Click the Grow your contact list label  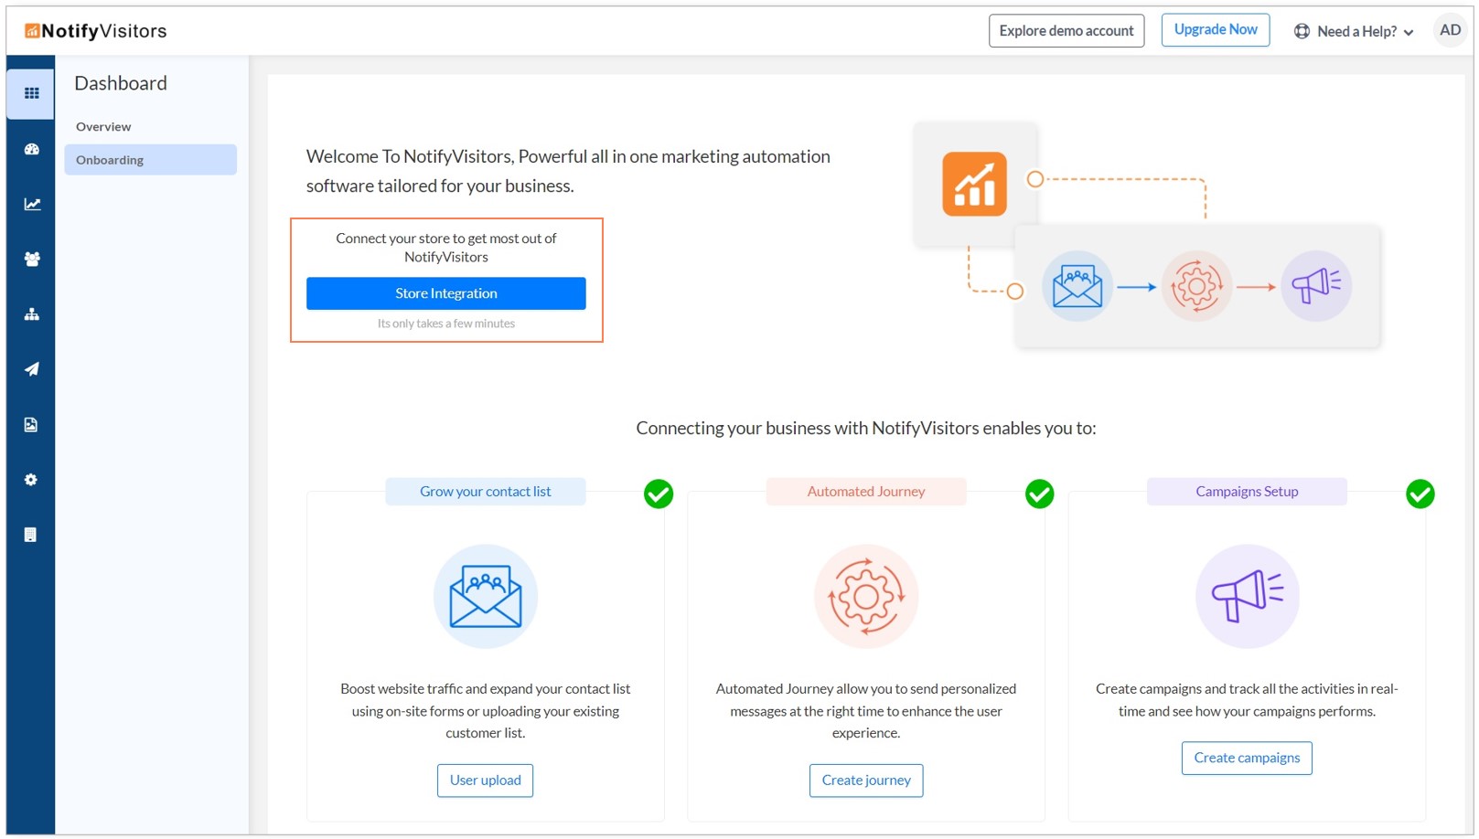[486, 492]
